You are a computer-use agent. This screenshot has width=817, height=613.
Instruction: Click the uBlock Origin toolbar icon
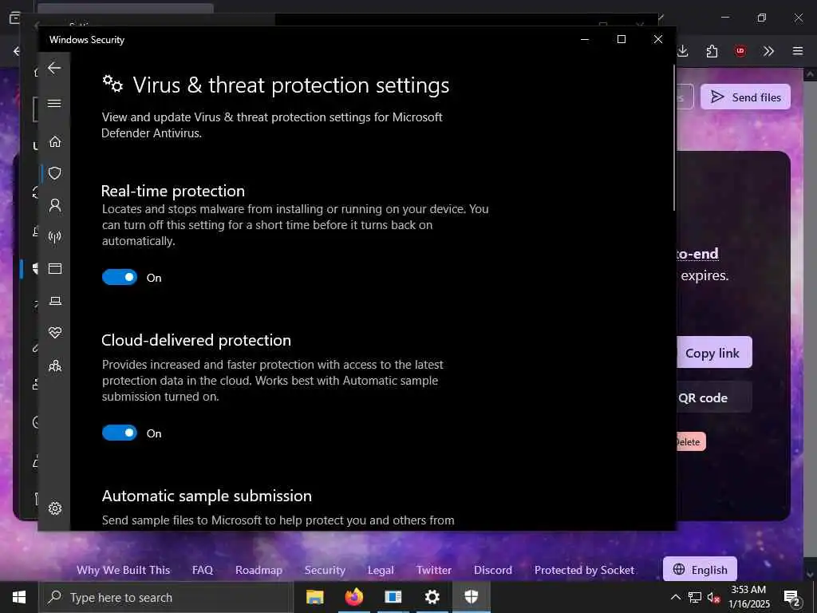(x=740, y=50)
